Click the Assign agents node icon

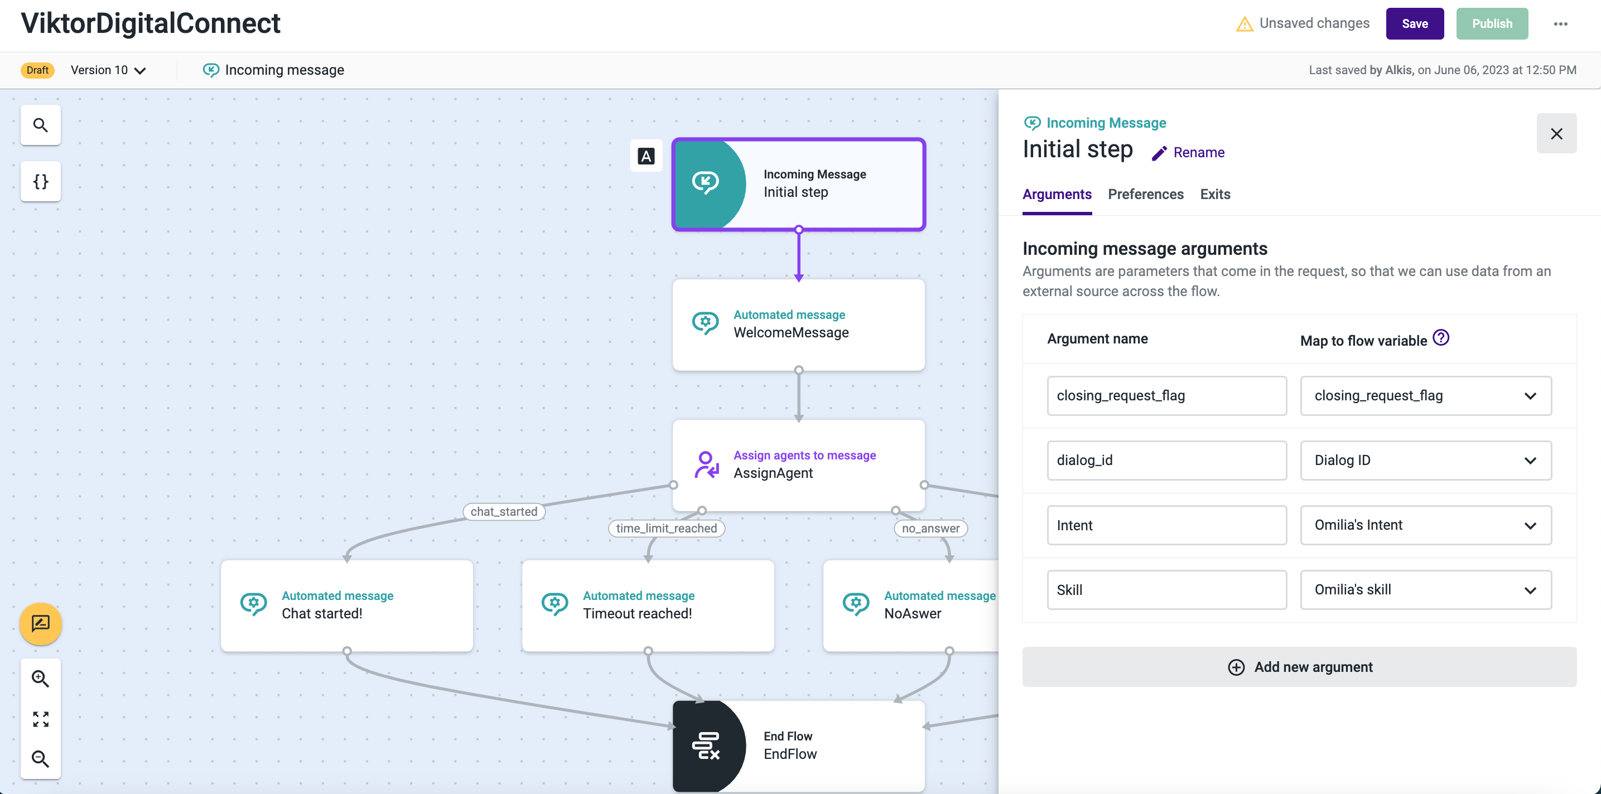point(706,464)
